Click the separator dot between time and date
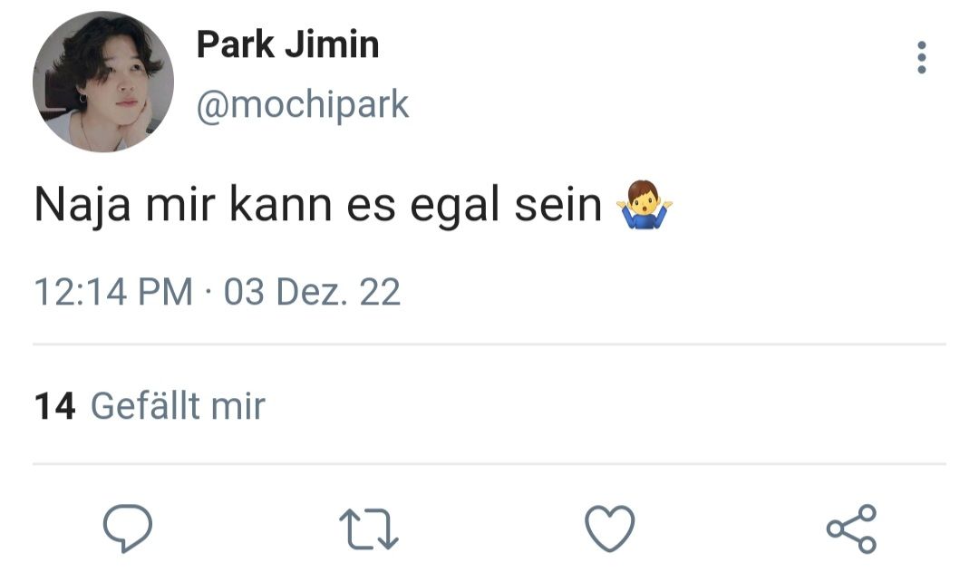979x582 pixels. 208,292
